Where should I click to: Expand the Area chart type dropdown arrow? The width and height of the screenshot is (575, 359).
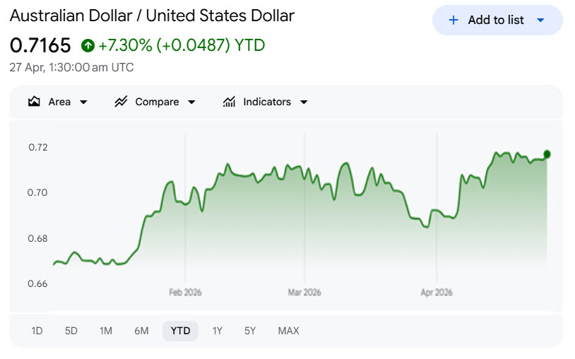(83, 102)
